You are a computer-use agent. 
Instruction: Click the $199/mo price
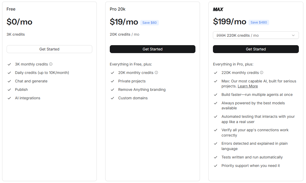click(230, 22)
